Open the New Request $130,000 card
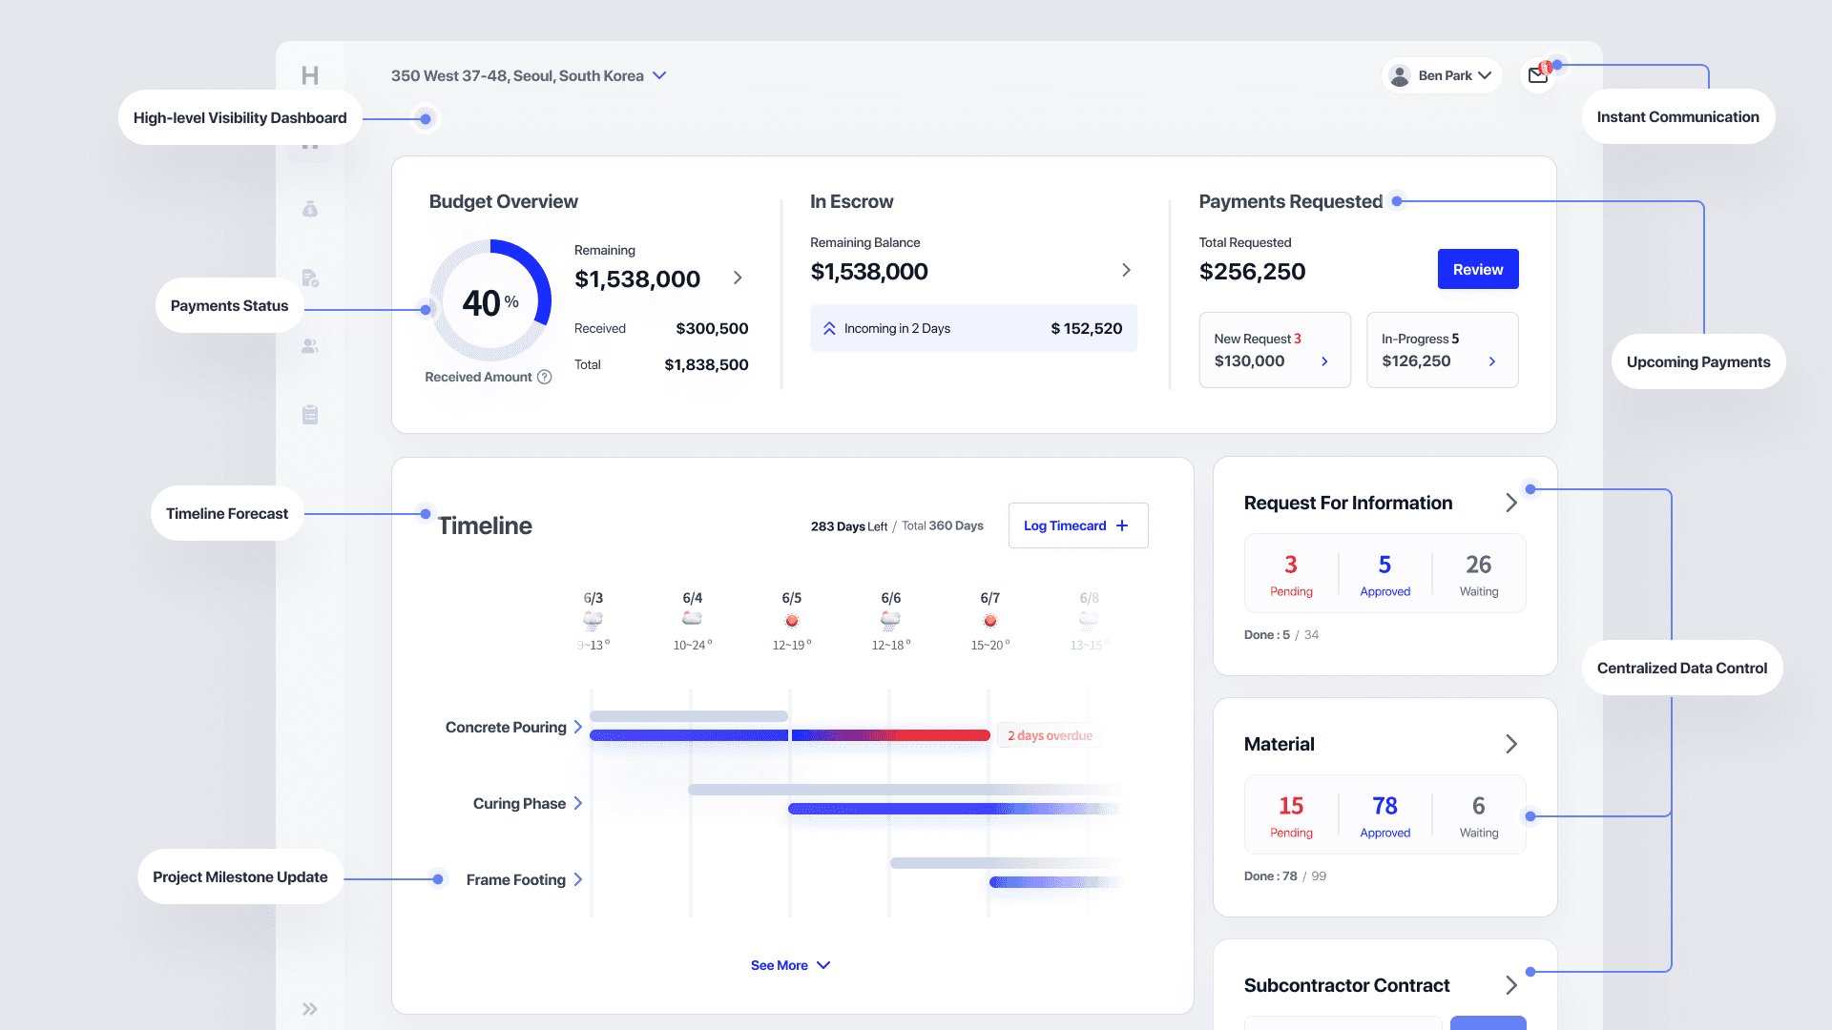 (1274, 350)
